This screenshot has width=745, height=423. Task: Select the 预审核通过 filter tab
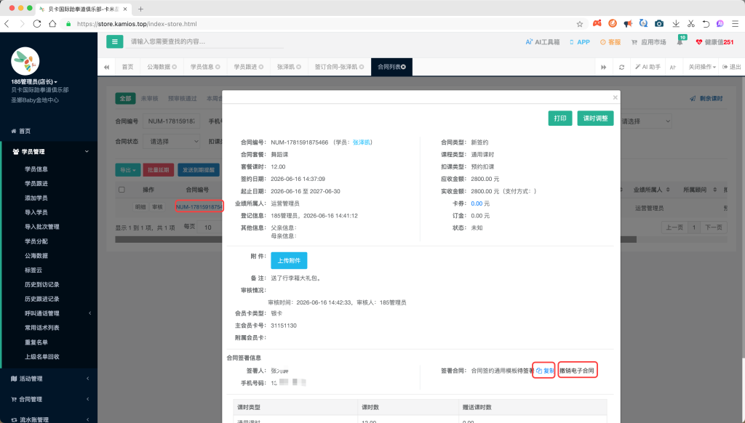(183, 98)
